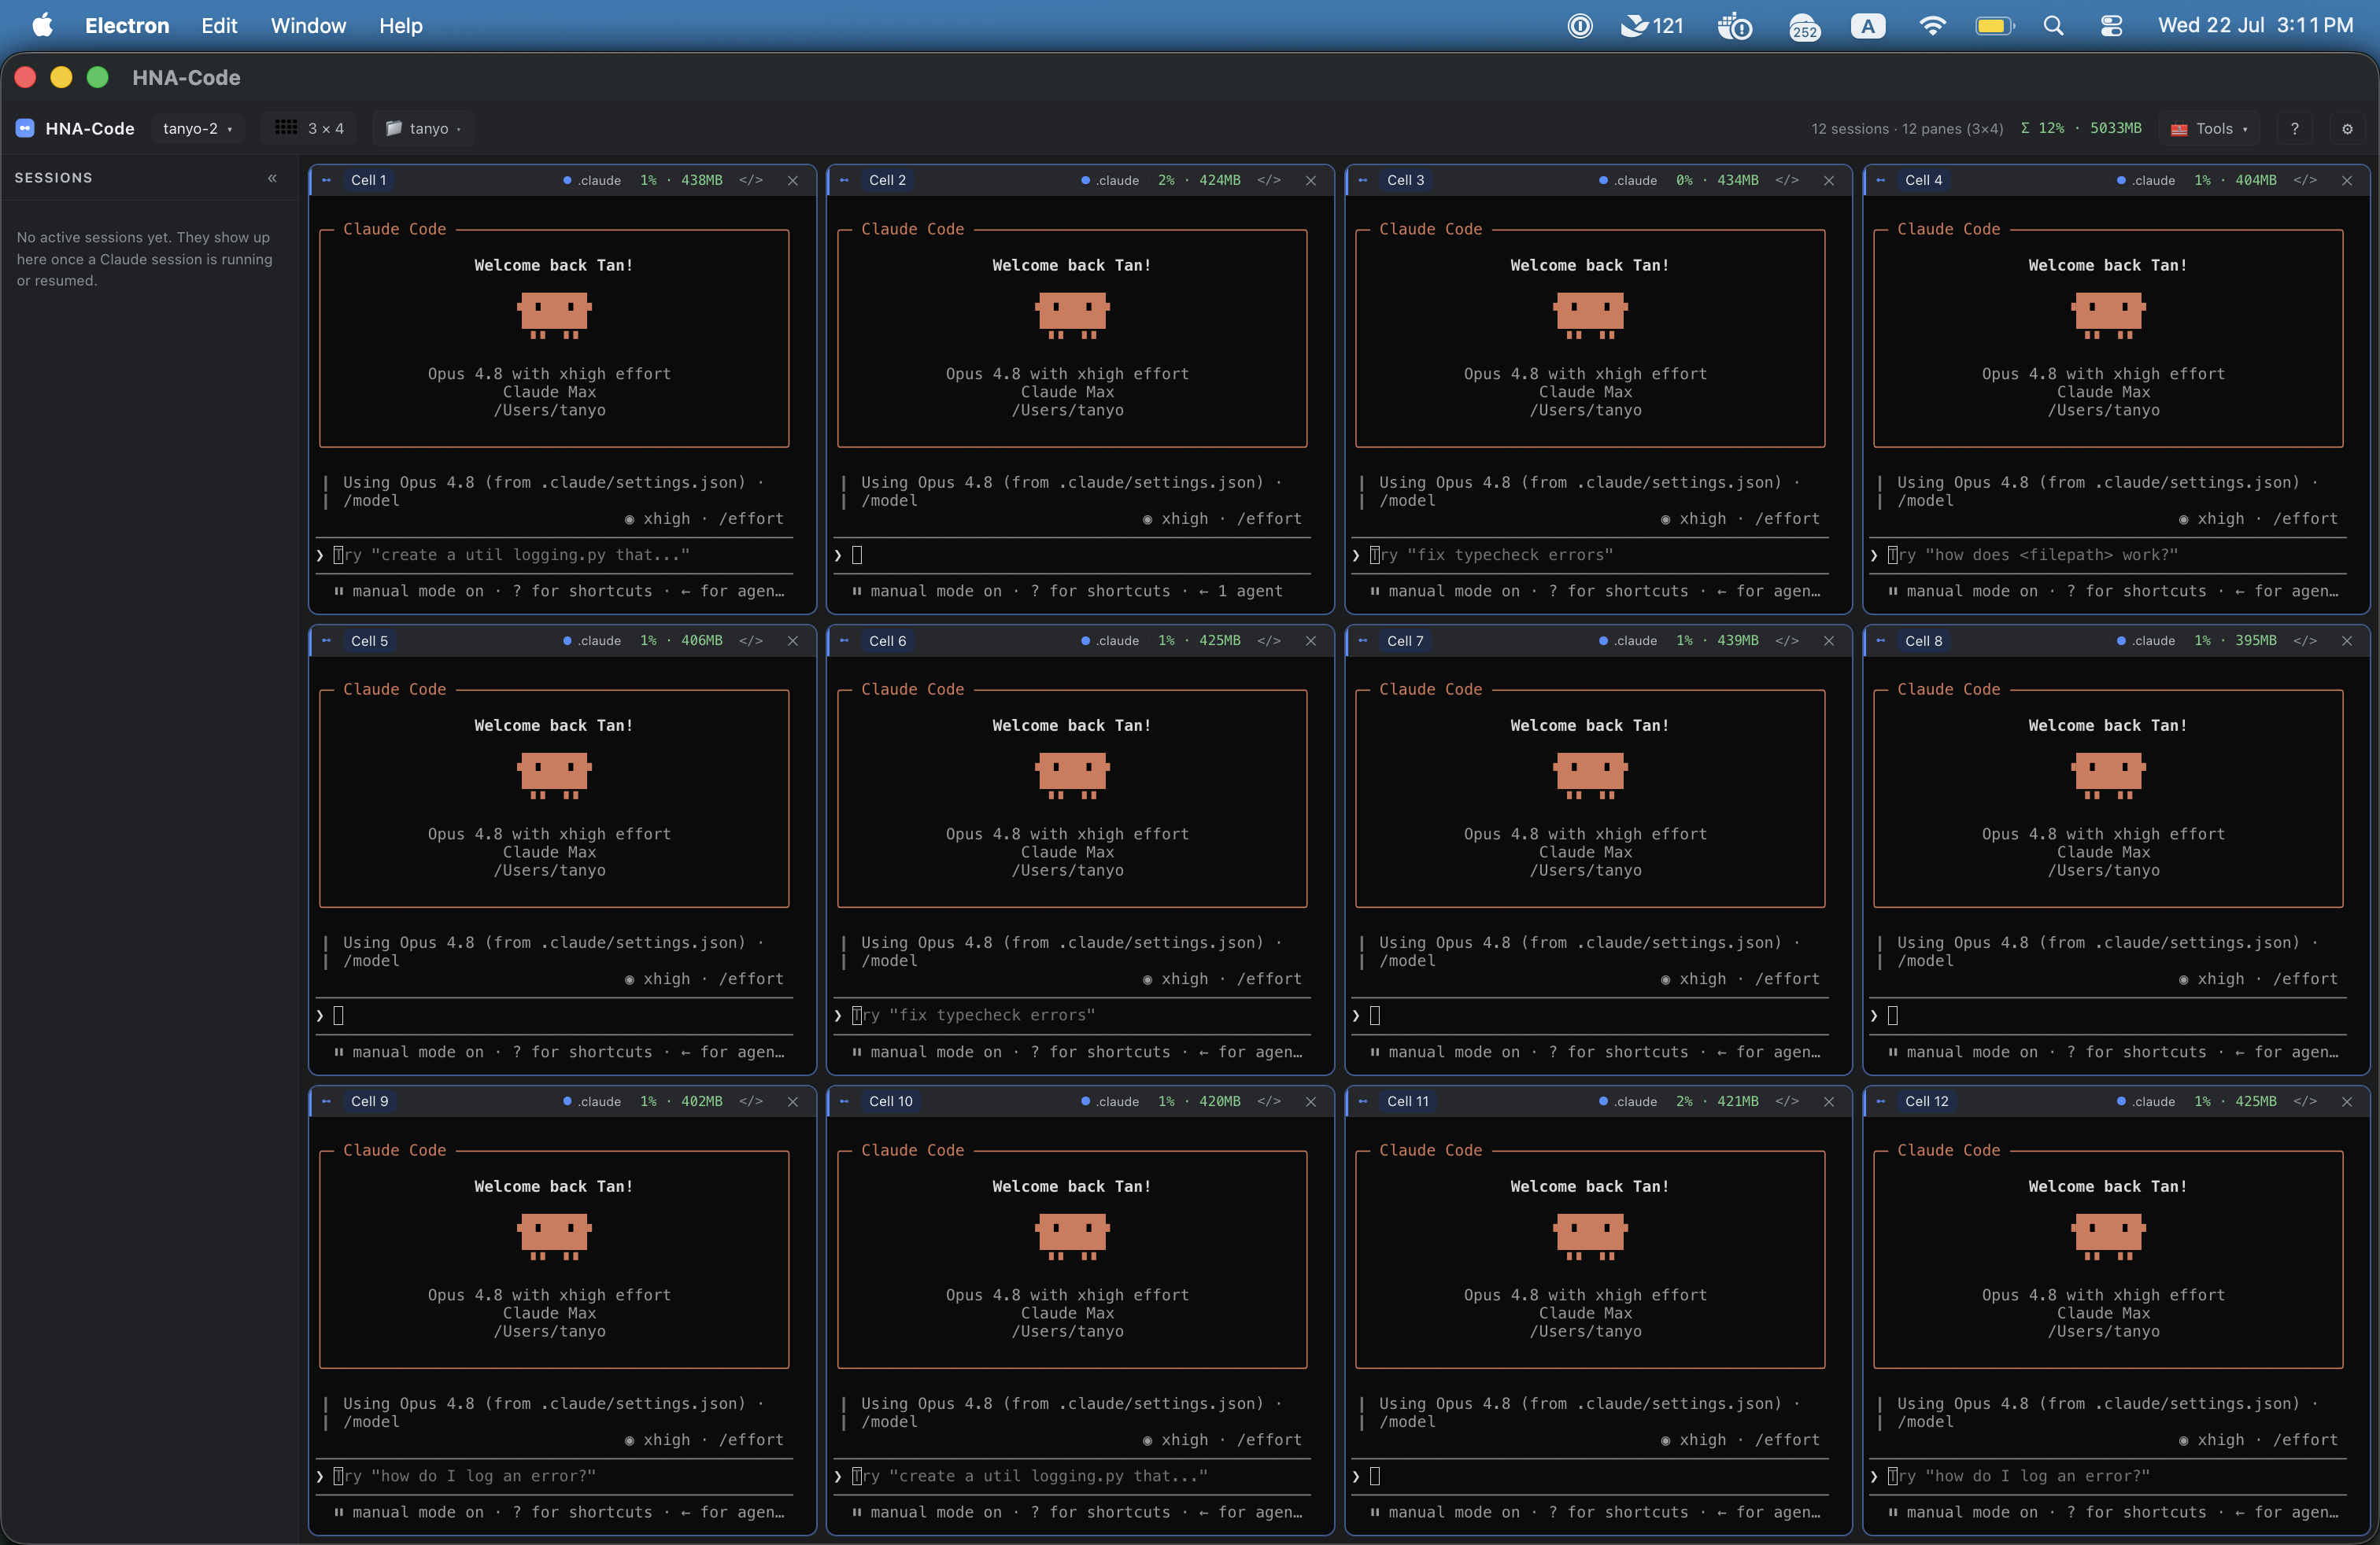2380x1545 pixels.
Task: Click the battery icon in the menu bar
Action: point(1994,26)
